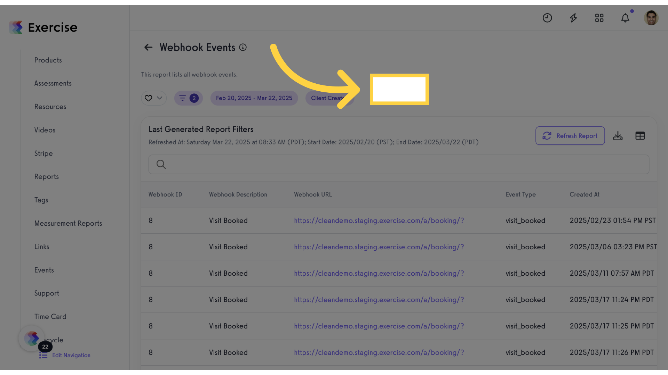Image resolution: width=668 pixels, height=375 pixels.
Task: Open the user profile avatar
Action: [x=651, y=18]
